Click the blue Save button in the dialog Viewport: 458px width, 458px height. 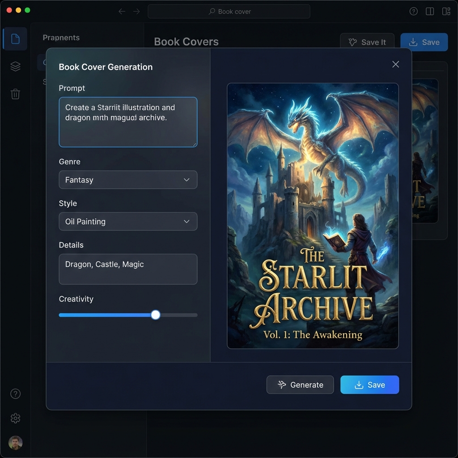(369, 385)
